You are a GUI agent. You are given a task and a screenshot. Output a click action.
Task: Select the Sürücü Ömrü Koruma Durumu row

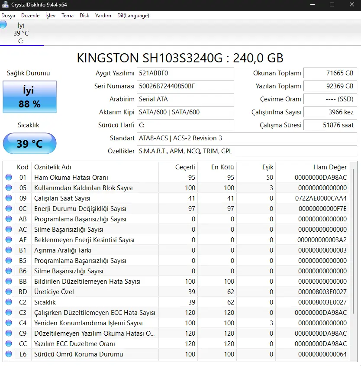click(x=176, y=354)
